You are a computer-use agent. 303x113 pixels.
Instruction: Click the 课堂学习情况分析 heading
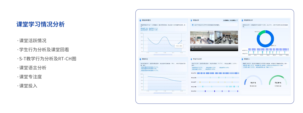40,24
